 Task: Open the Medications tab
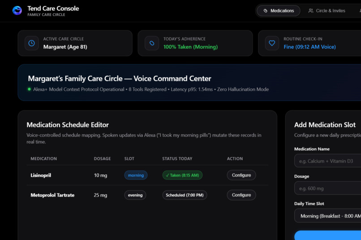[278, 11]
